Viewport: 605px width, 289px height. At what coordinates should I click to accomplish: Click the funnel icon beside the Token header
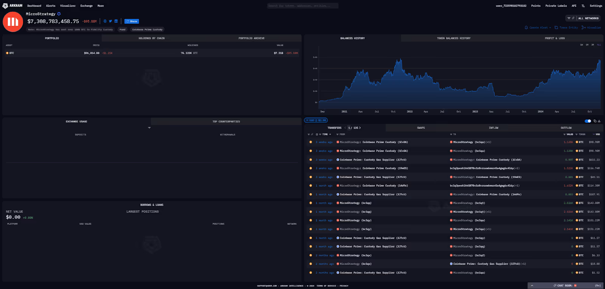pyautogui.click(x=576, y=134)
